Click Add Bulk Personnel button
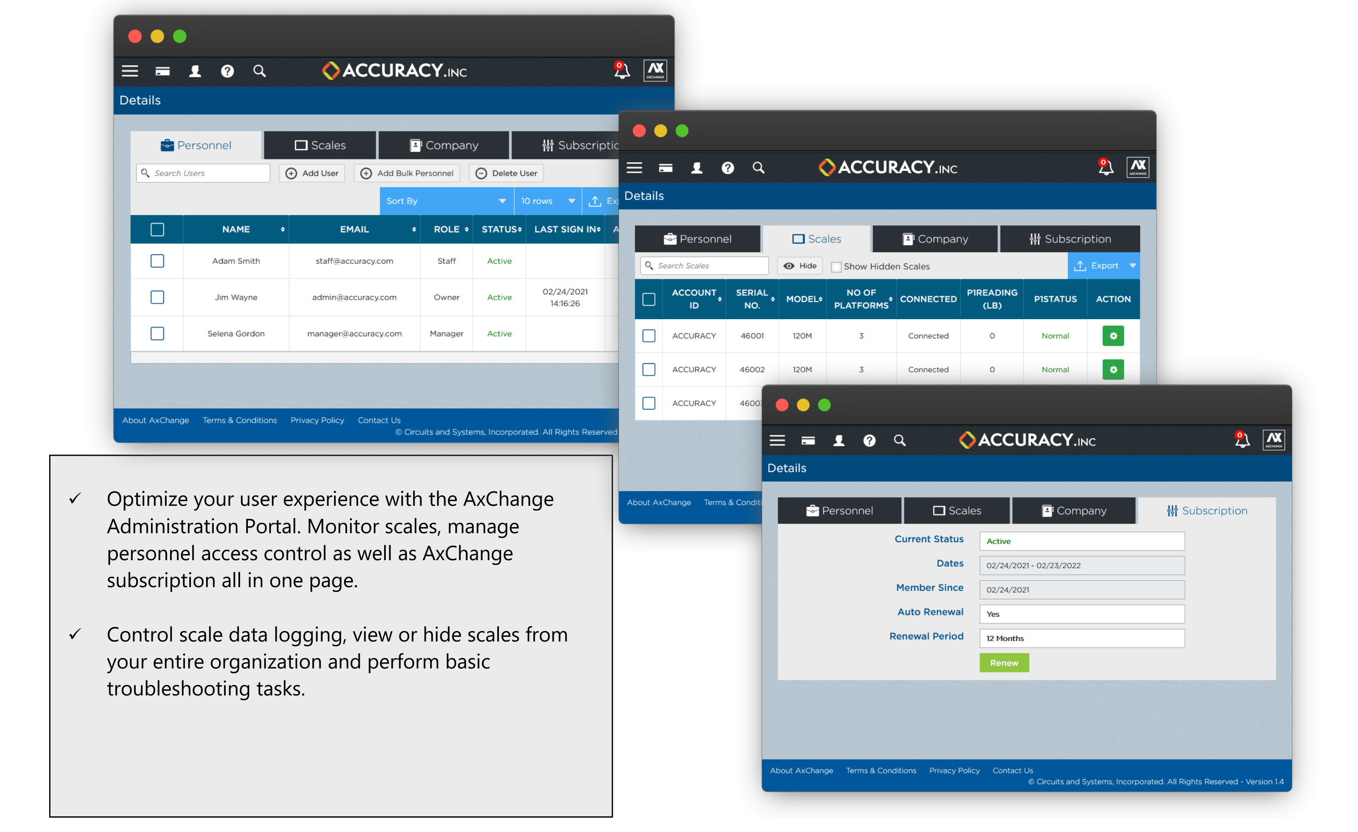Image resolution: width=1358 pixels, height=832 pixels. coord(407,173)
